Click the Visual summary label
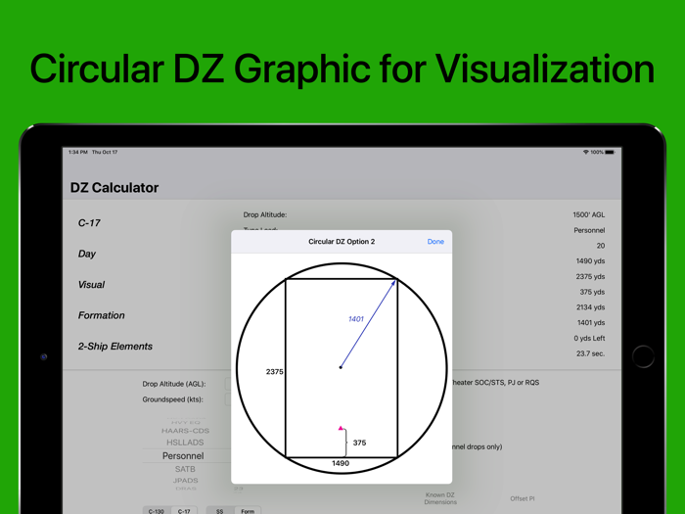 point(91,285)
